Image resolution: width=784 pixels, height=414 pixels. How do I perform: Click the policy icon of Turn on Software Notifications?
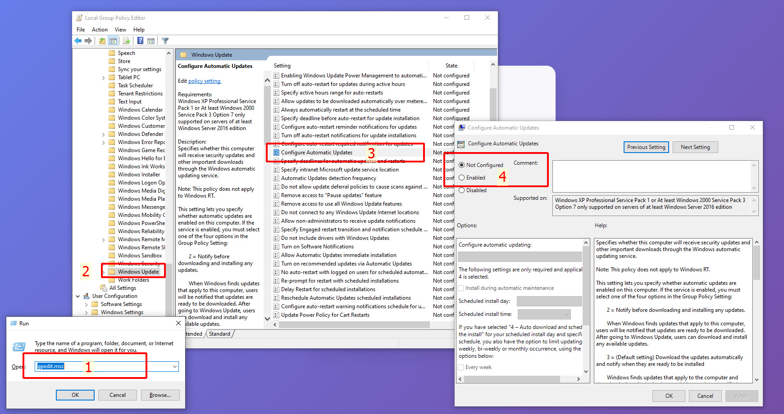pos(277,247)
